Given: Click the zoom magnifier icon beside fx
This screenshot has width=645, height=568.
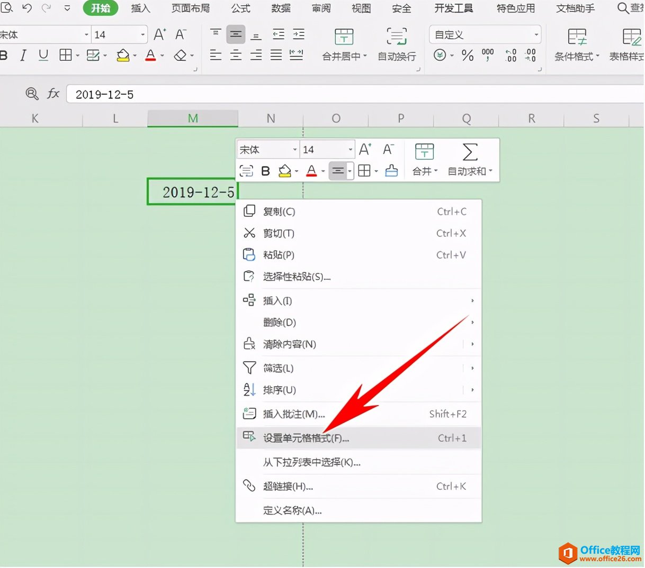Looking at the screenshot, I should [32, 94].
